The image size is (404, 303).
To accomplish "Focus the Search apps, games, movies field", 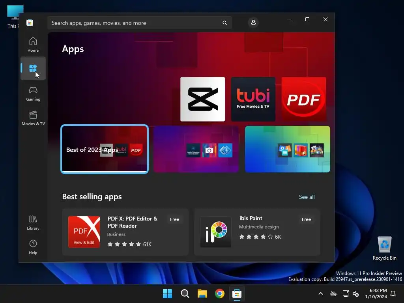I will [x=140, y=23].
